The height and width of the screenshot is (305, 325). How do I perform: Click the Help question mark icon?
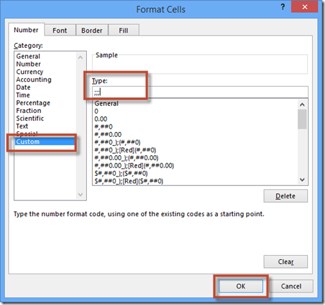(x=283, y=7)
